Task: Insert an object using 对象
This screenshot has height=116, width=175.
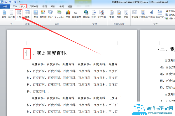Action: [x=170, y=19]
